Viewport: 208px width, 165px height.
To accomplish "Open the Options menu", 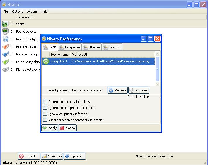I will 18,11.
